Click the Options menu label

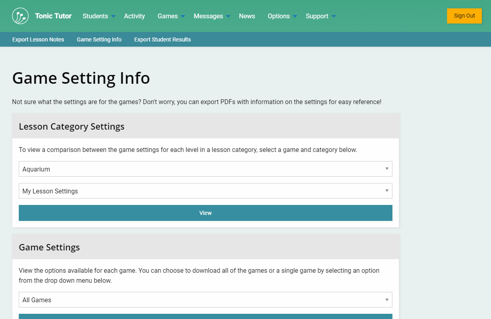(279, 16)
